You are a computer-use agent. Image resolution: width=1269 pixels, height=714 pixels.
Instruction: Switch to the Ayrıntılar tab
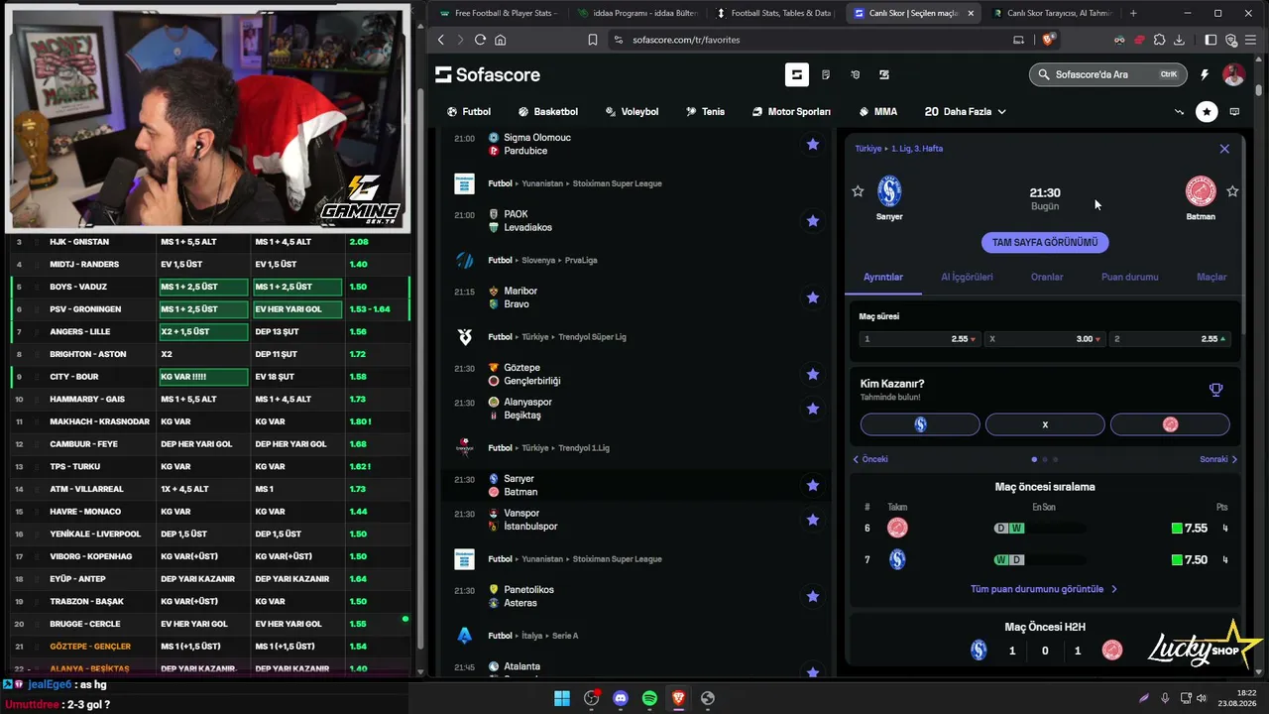pos(883,277)
